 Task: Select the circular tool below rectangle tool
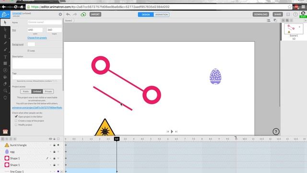[5, 70]
